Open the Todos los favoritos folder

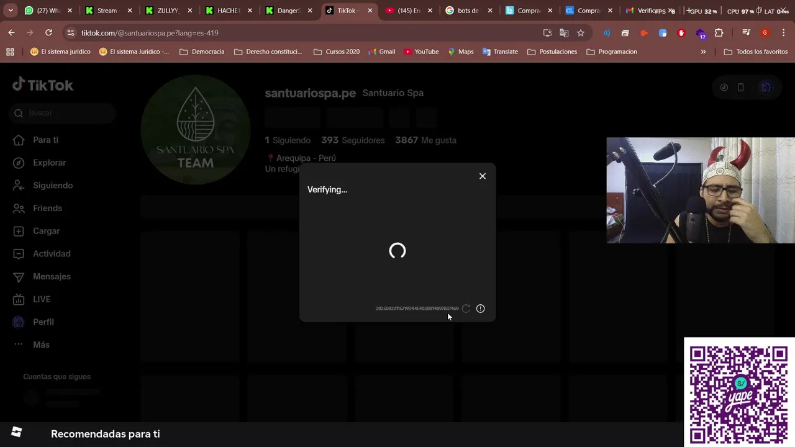756,52
